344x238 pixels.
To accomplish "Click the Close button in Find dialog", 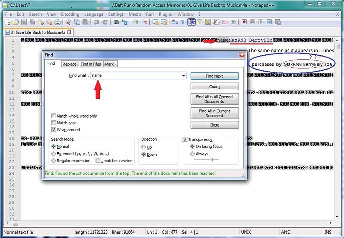I will point(215,125).
